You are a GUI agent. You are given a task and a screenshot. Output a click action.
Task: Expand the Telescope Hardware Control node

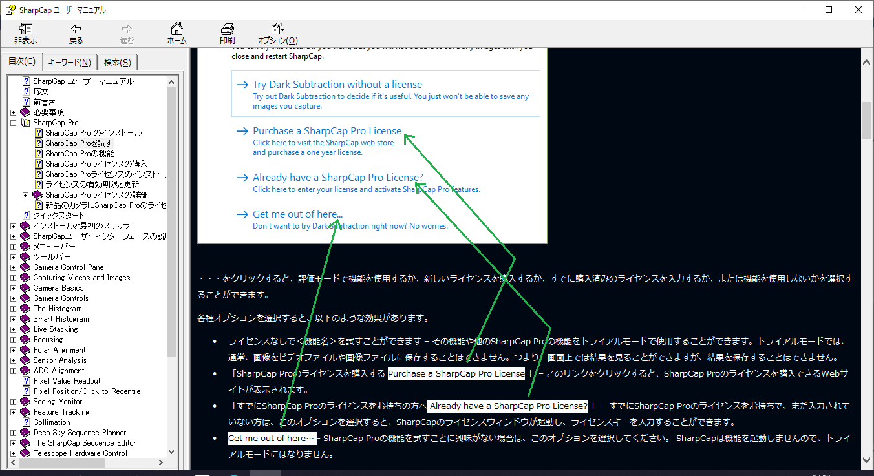click(x=14, y=453)
